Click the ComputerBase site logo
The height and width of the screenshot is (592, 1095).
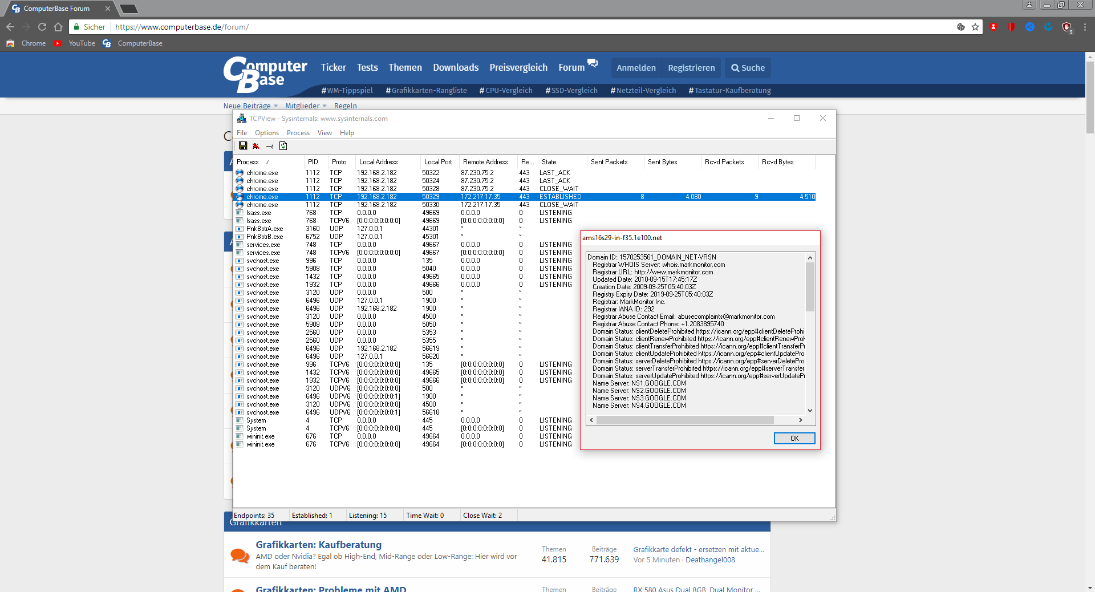click(265, 74)
